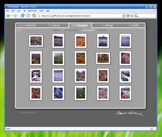Image resolution: width=162 pixels, height=137 pixels.
Task: Open the View menu
Action: (19, 11)
